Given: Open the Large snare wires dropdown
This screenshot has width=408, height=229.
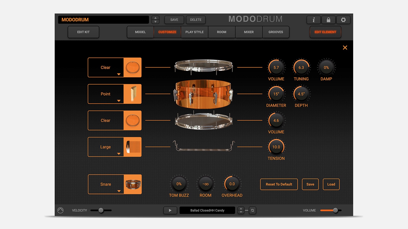Looking at the screenshot, I should (106, 147).
